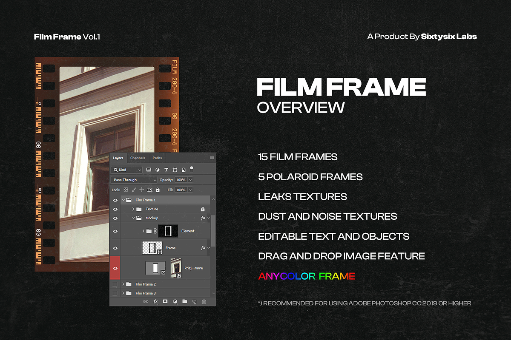Show the Film Frame 2 group

click(x=115, y=284)
